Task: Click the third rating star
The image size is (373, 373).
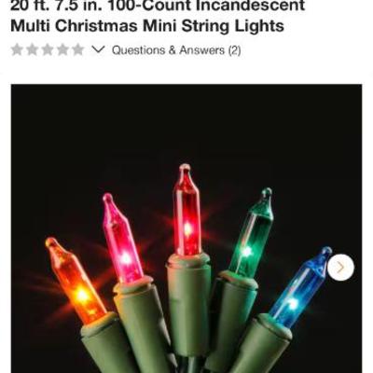Action: tap(48, 49)
